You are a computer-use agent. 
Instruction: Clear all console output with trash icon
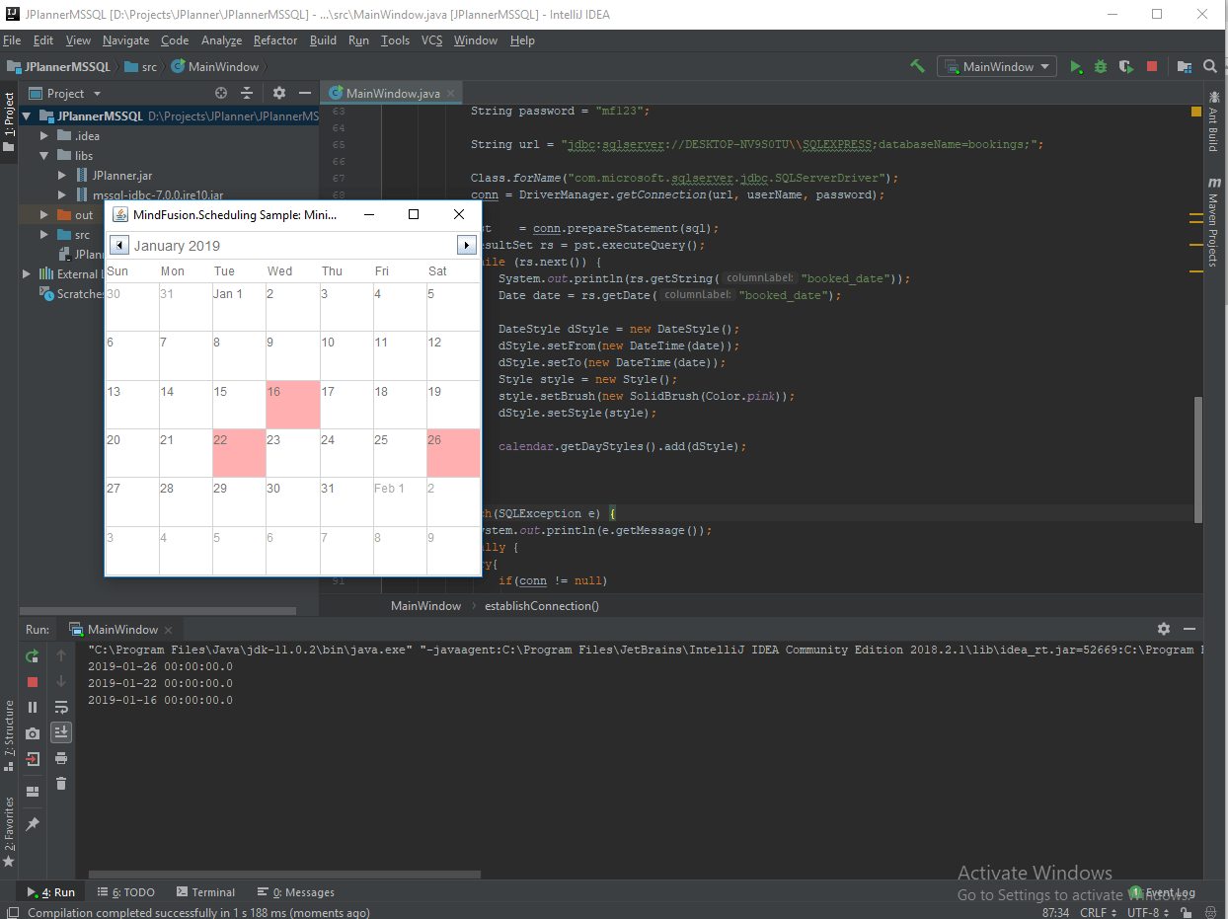(x=61, y=784)
